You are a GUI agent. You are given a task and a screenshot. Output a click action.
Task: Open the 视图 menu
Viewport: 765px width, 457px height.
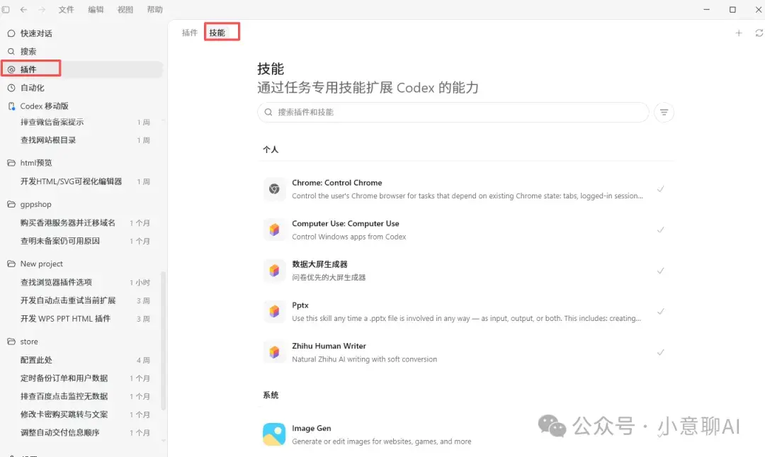click(125, 9)
